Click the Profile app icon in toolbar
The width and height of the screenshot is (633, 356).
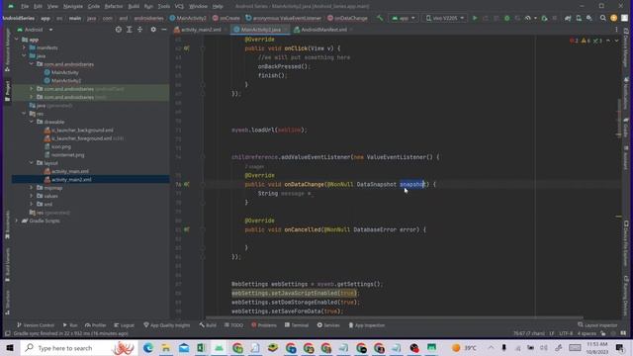(527, 18)
